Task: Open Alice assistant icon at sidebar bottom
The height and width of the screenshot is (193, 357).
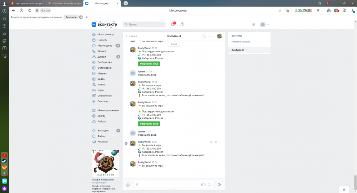Action: tap(4, 188)
